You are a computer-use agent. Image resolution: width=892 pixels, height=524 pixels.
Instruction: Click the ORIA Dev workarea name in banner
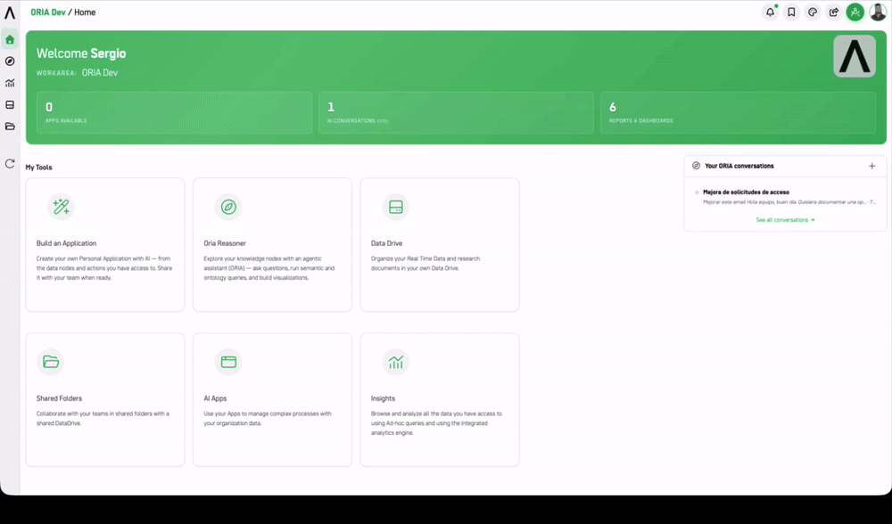point(100,73)
